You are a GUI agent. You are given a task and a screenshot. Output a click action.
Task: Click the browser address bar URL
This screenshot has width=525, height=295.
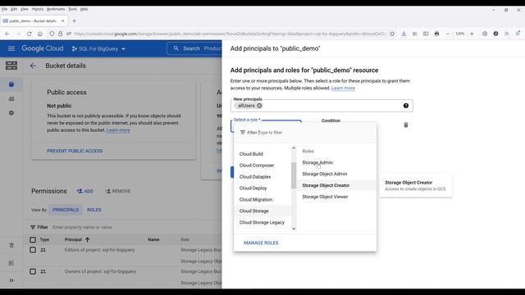(230, 34)
